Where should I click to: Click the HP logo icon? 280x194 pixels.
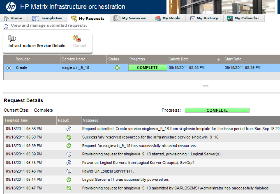(11, 7)
